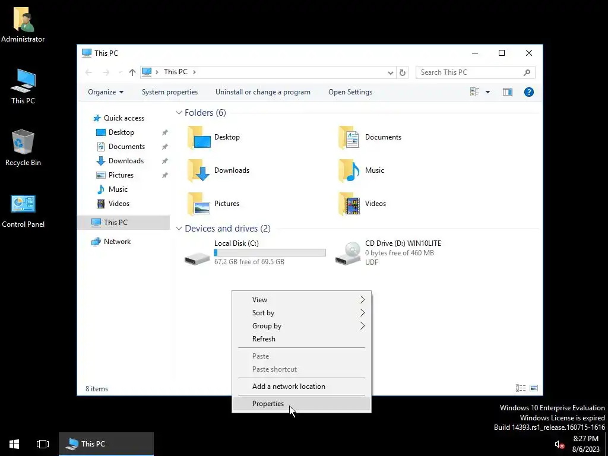
Task: Open the Music folder in Folders
Action: [x=362, y=170]
